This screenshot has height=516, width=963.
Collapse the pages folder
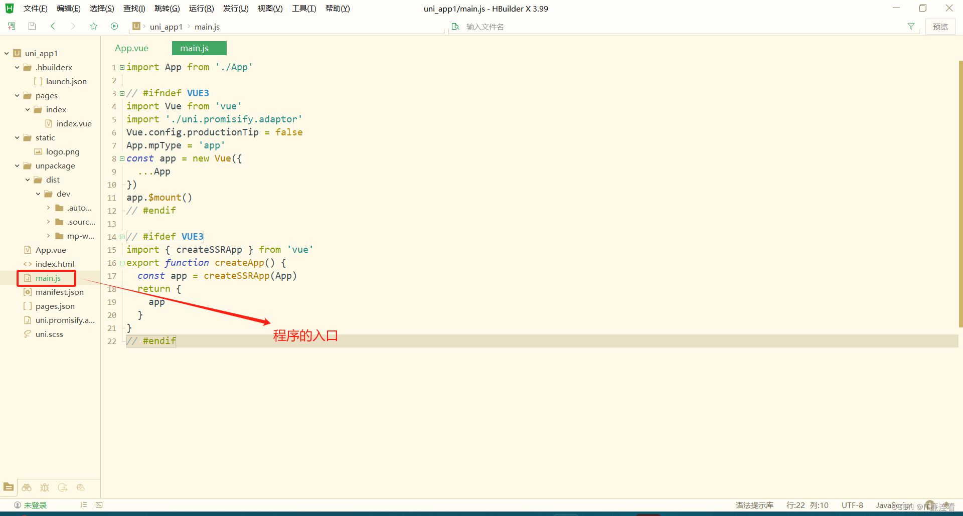(x=17, y=95)
